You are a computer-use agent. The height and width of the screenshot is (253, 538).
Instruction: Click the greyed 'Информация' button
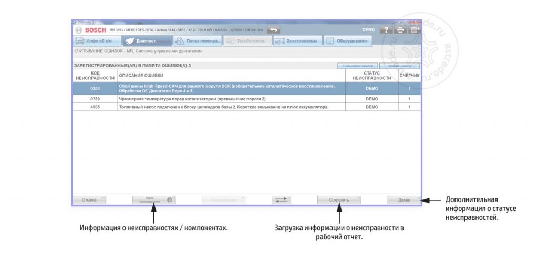[224, 200]
